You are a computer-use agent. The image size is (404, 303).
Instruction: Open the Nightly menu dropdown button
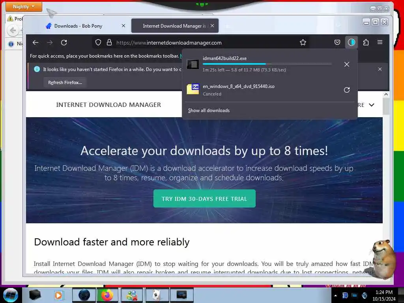(x=24, y=7)
